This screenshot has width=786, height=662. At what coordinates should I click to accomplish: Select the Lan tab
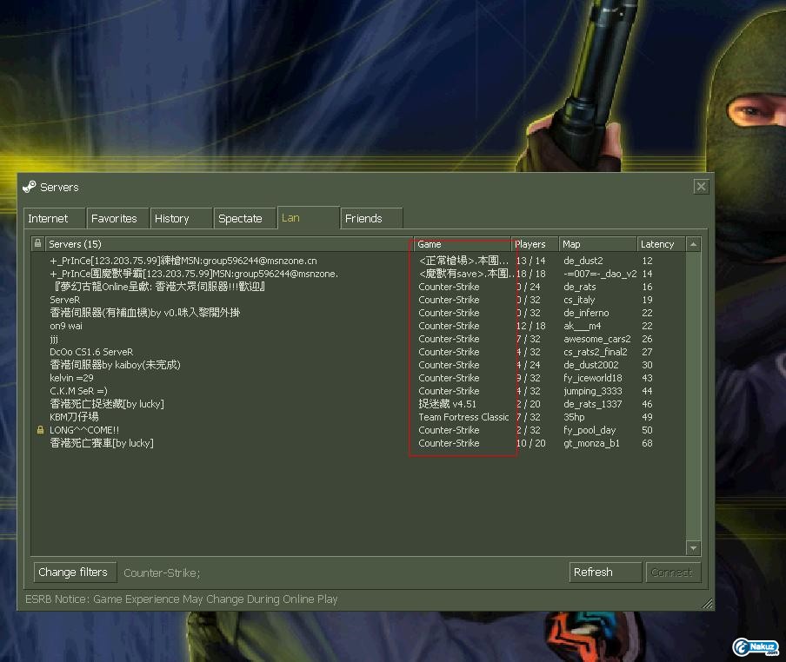click(x=309, y=218)
